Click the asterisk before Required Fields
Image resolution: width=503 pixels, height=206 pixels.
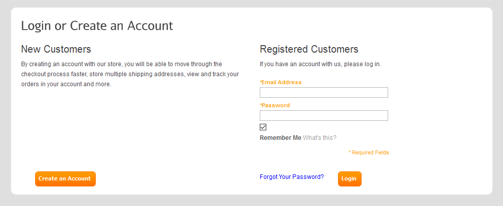coord(350,152)
